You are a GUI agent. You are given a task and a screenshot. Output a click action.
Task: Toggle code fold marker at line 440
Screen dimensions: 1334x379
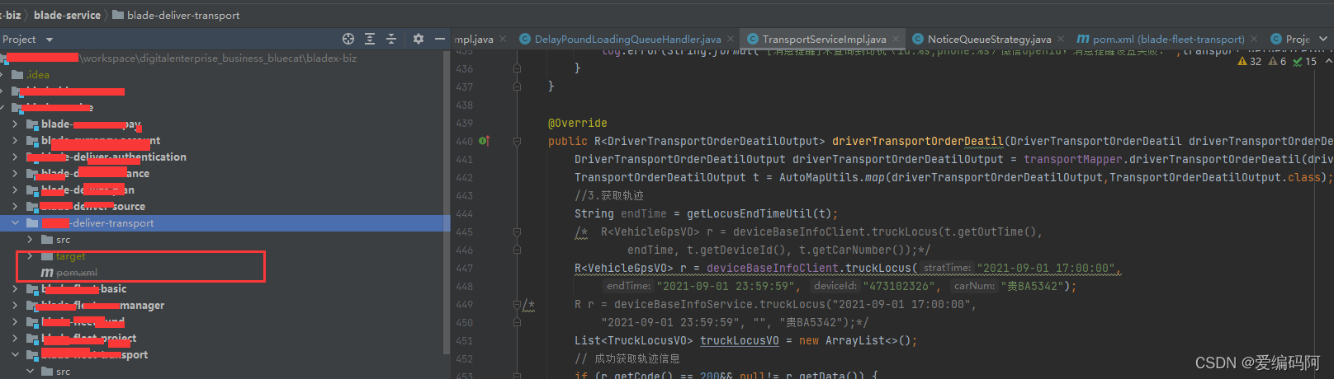(x=517, y=141)
